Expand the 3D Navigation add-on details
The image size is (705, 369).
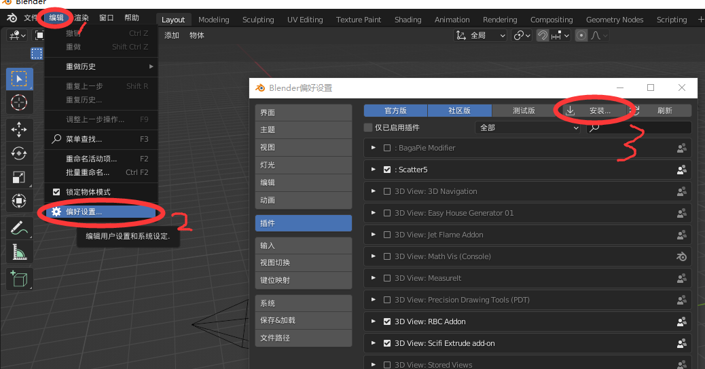click(373, 191)
